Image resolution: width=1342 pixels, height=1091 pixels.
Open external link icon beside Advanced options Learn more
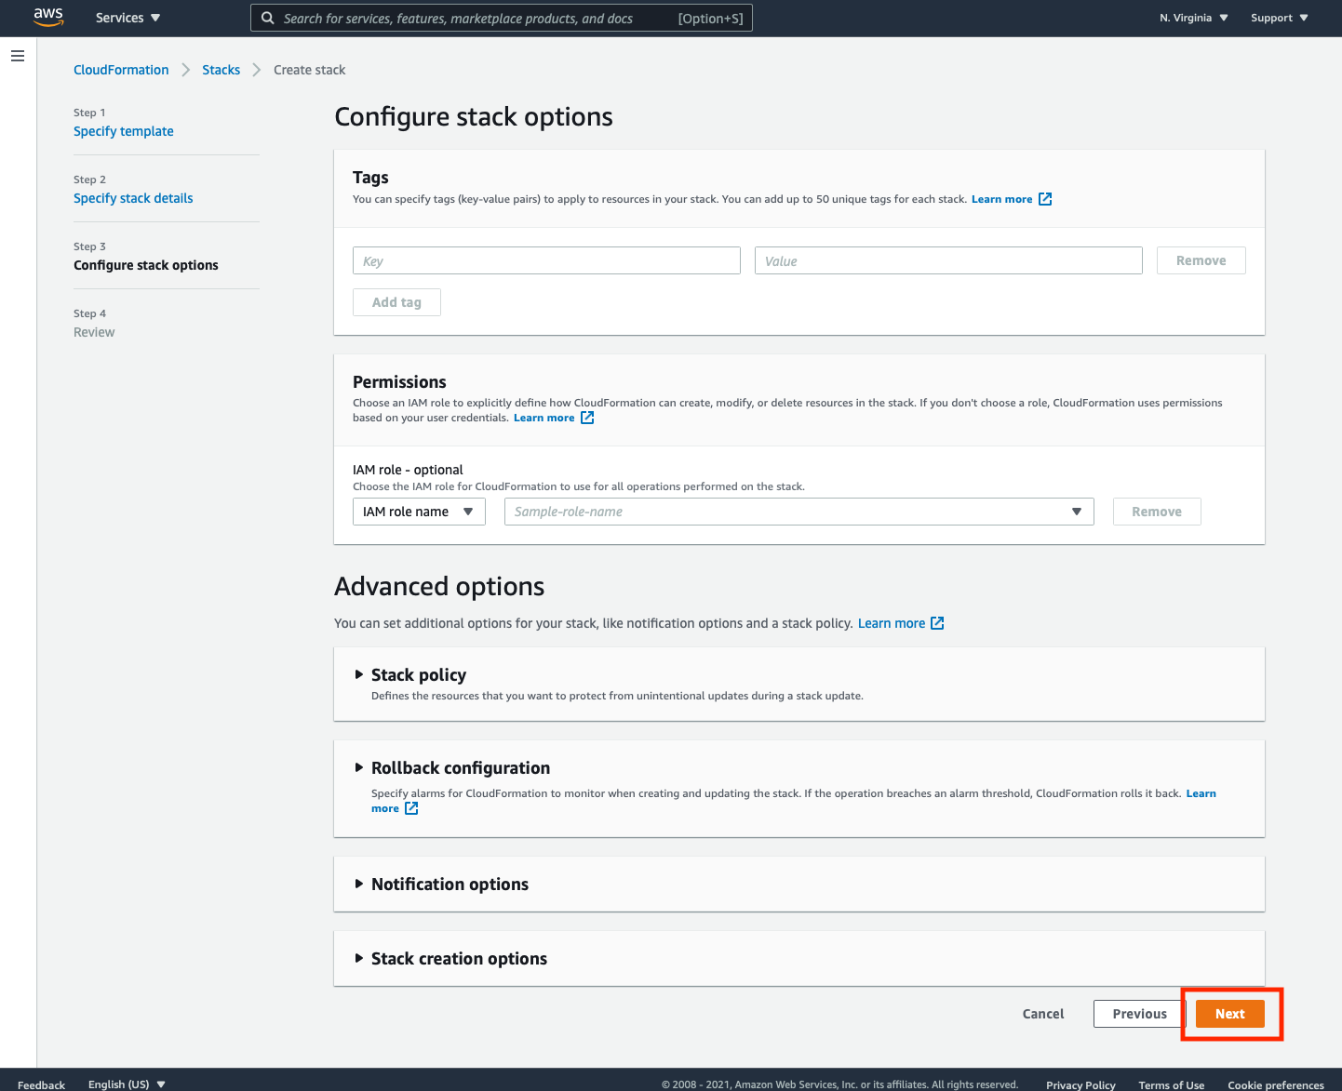pos(937,623)
